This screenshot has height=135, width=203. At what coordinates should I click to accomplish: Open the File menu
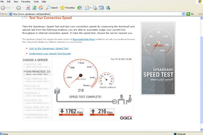click(2, 2)
